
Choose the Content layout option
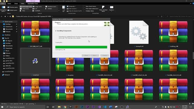tap(36, 11)
